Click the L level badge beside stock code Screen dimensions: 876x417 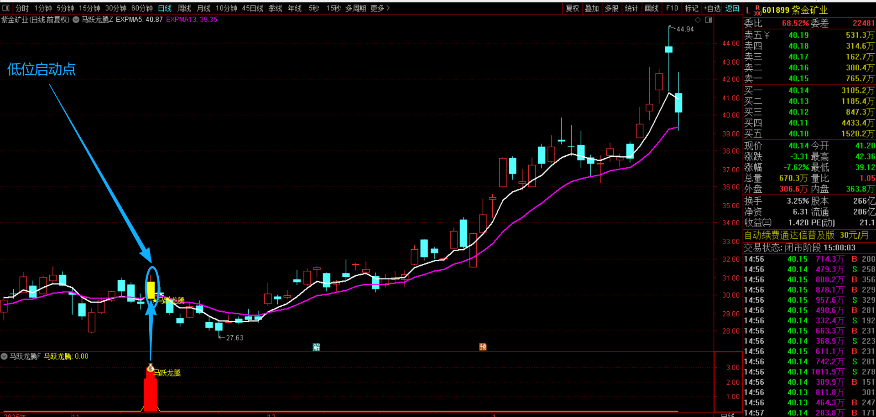point(748,10)
